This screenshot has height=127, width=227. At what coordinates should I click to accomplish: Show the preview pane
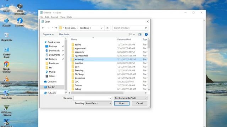click(x=140, y=35)
